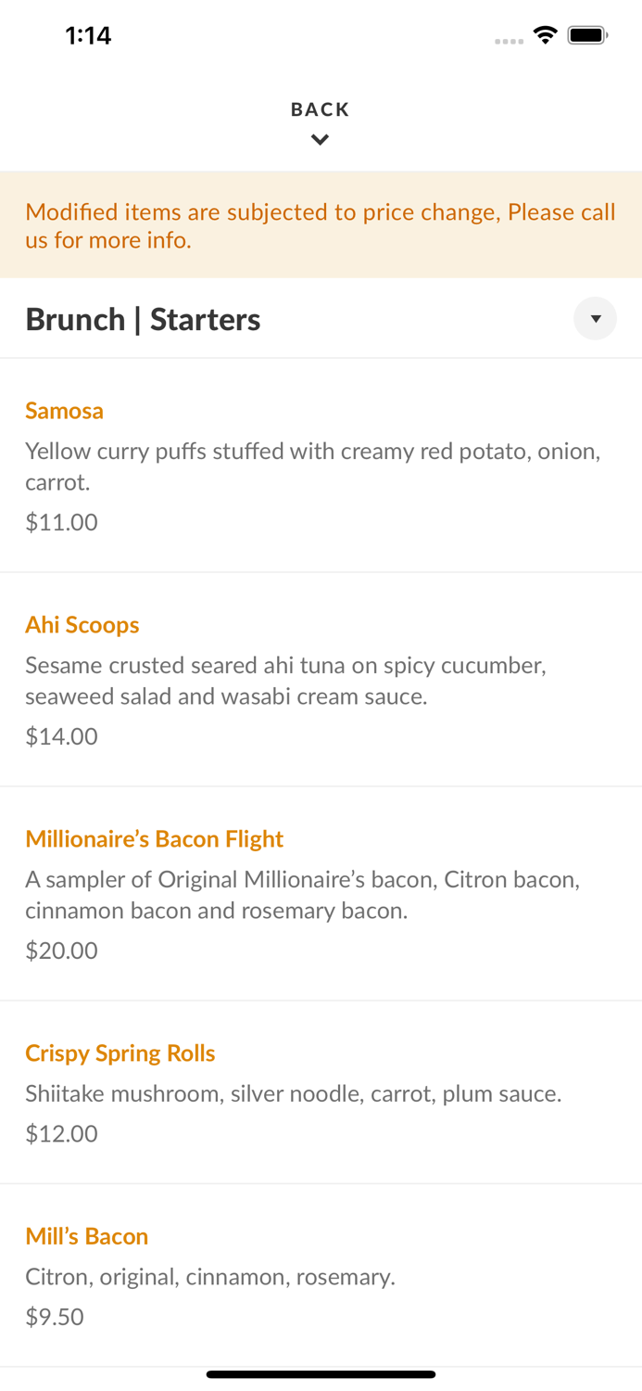Image resolution: width=642 pixels, height=1391 pixels.
Task: Choose Millionaire's Bacon Flight
Action: tap(154, 839)
